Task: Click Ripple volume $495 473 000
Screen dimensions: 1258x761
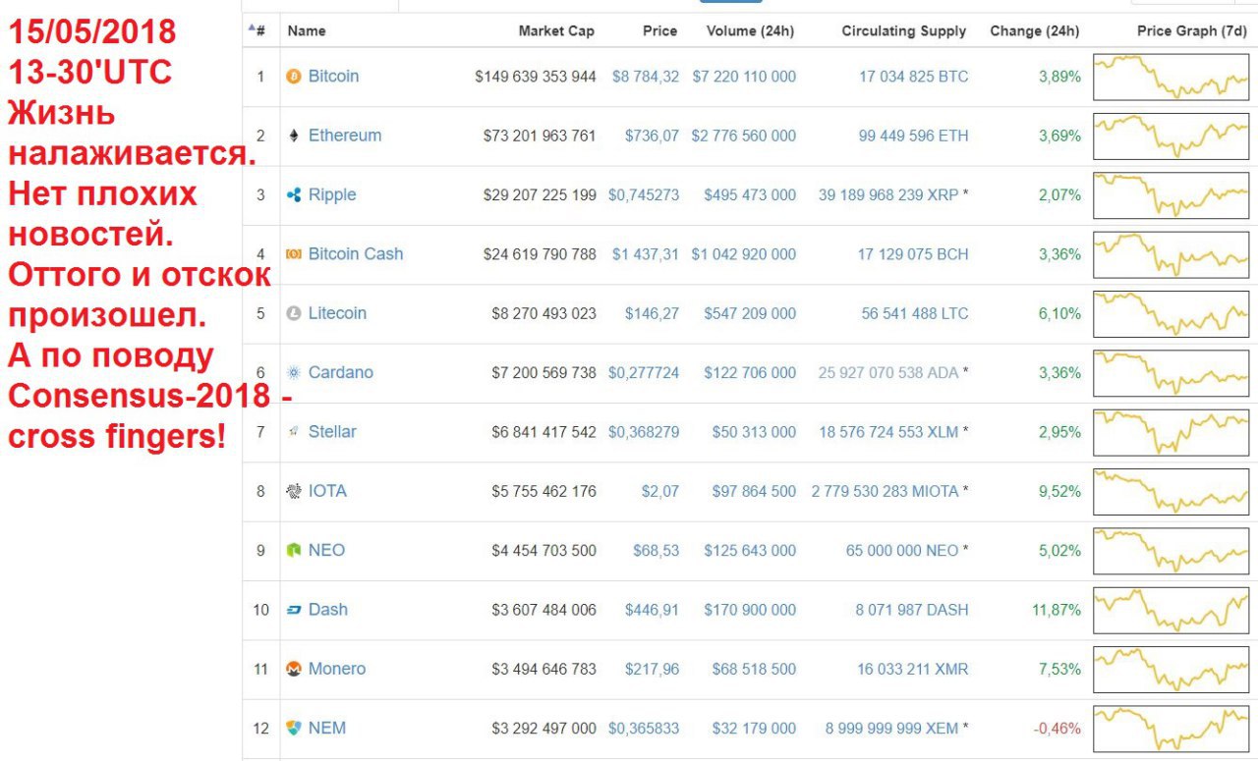Action: pyautogui.click(x=750, y=194)
